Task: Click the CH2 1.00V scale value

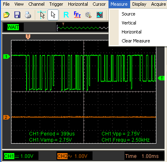Action: [x=81, y=156]
